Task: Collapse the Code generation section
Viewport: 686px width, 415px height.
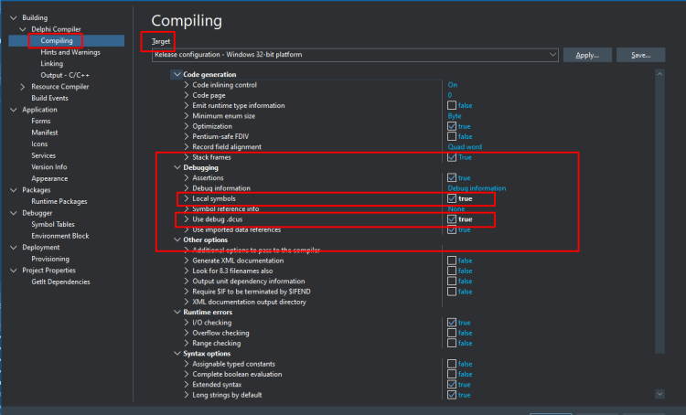Action: (177, 74)
